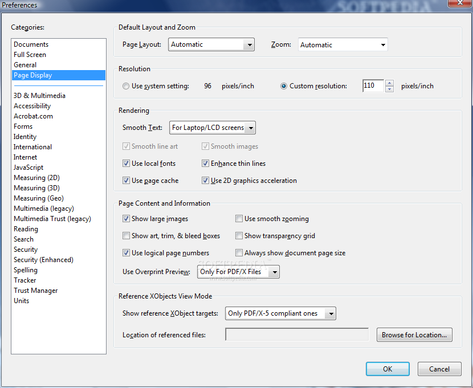
Task: Uncheck Show large images
Action: (x=126, y=219)
